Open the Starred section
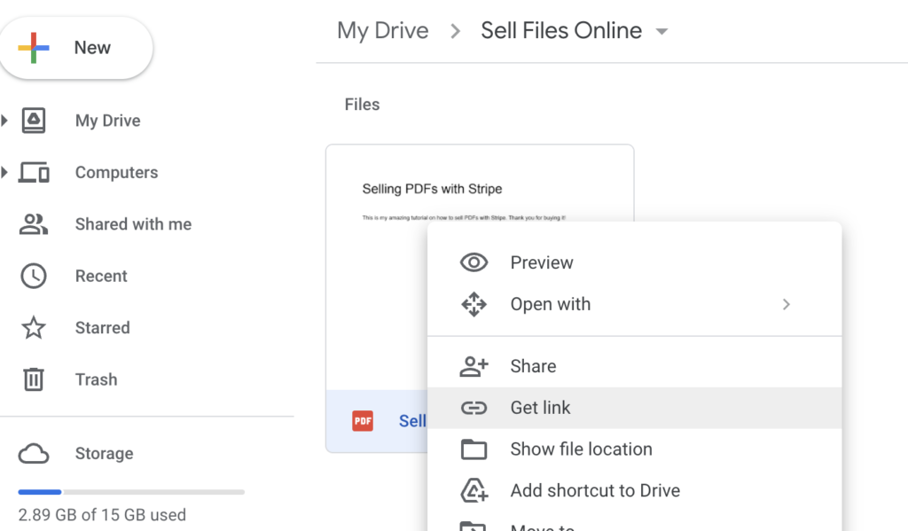This screenshot has width=908, height=531. point(103,328)
